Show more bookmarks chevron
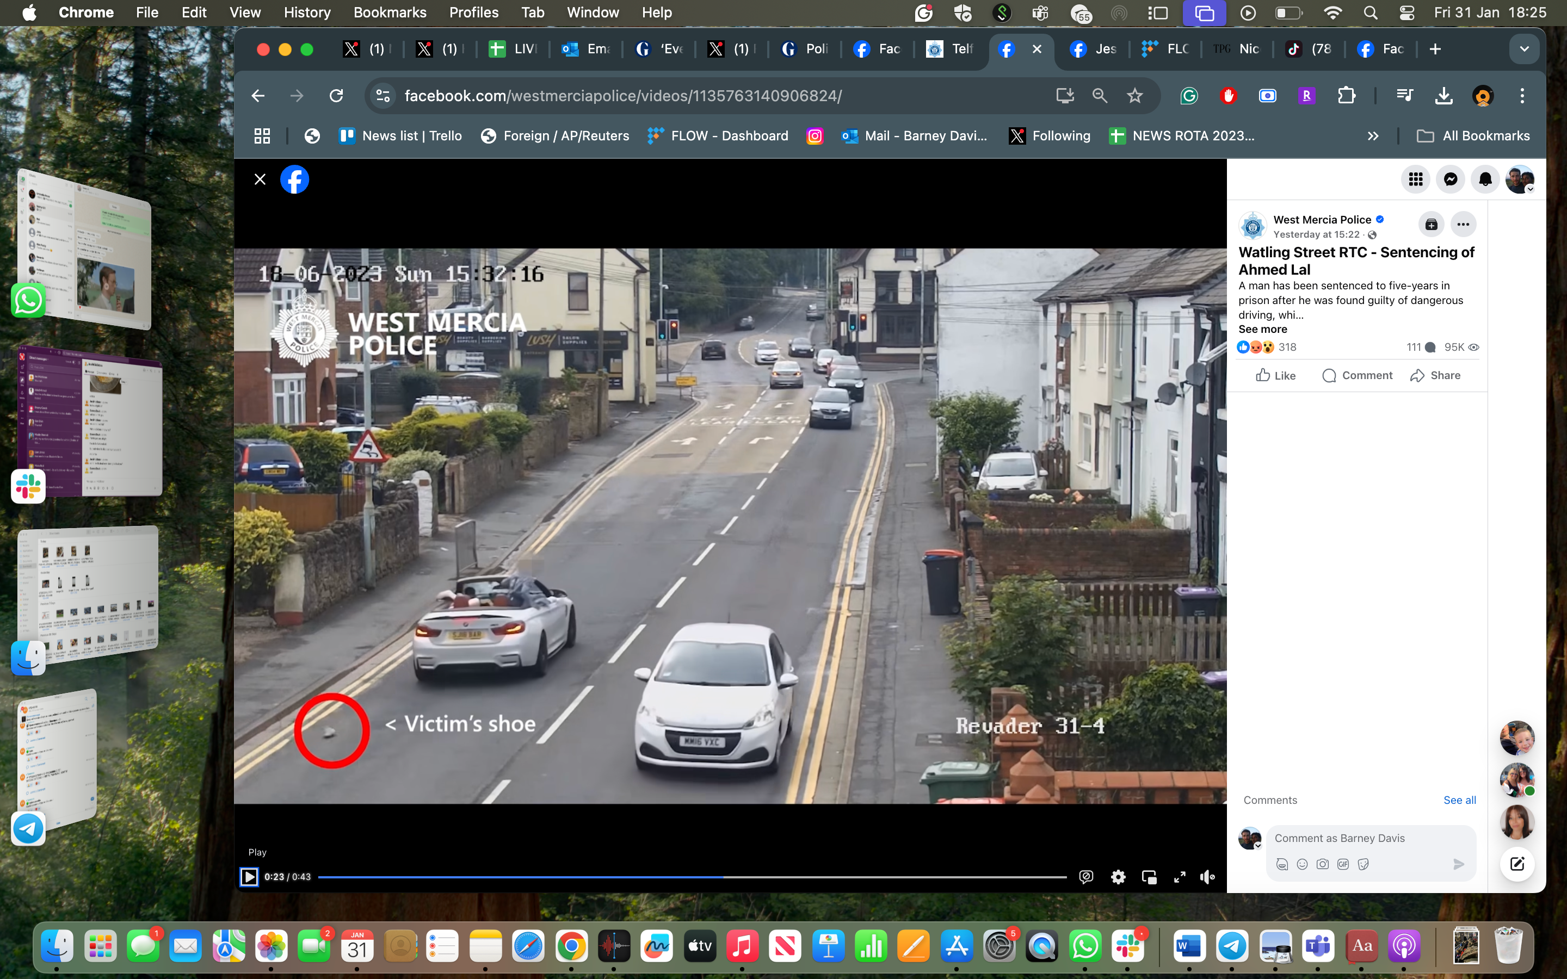This screenshot has height=979, width=1567. point(1373,136)
